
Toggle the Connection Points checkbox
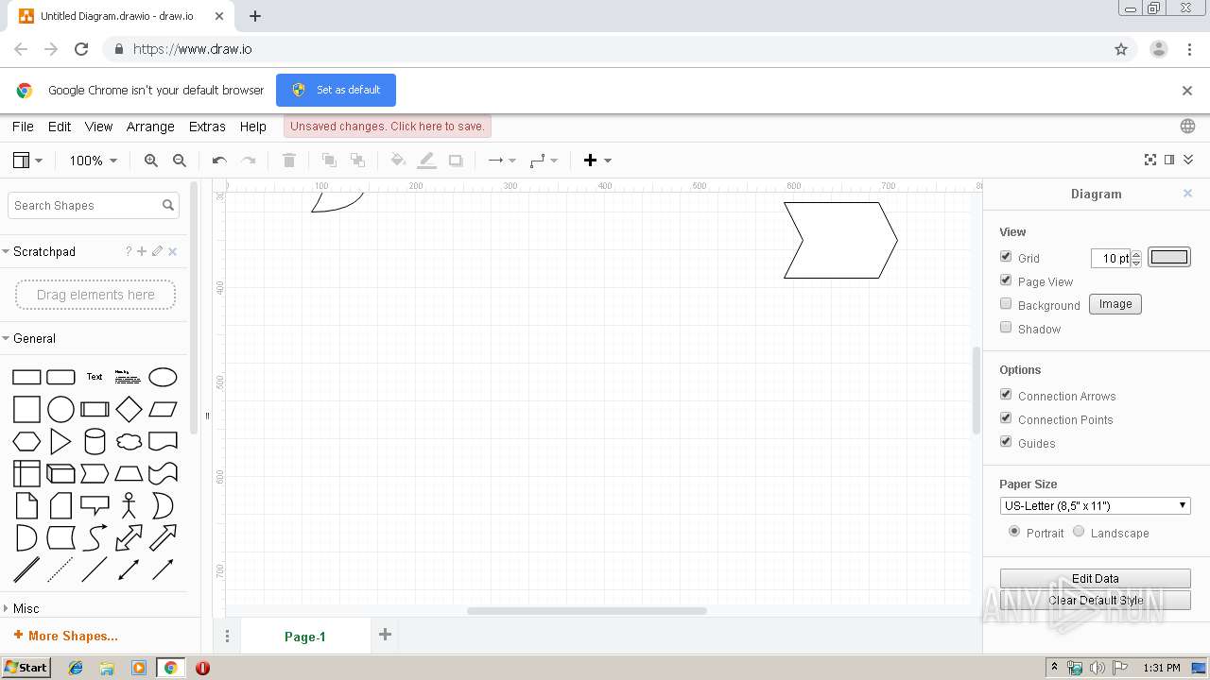pyautogui.click(x=1006, y=417)
